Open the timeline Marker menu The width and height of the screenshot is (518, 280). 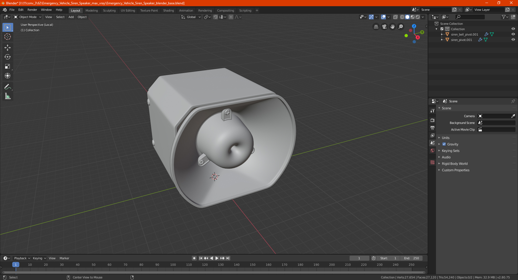[x=64, y=258]
